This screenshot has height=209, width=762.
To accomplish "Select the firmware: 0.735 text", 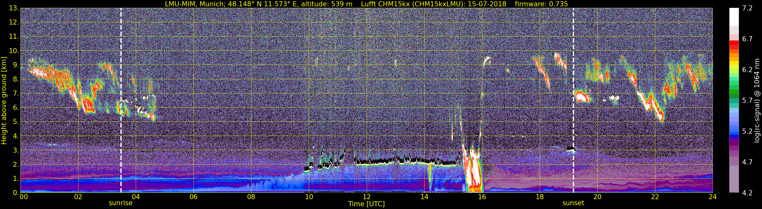I will (x=541, y=4).
